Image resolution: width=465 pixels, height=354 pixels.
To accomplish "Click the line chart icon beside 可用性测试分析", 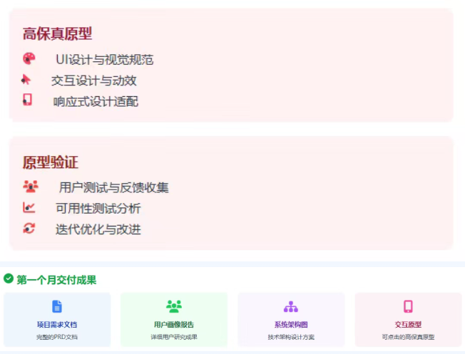I will [x=29, y=208].
